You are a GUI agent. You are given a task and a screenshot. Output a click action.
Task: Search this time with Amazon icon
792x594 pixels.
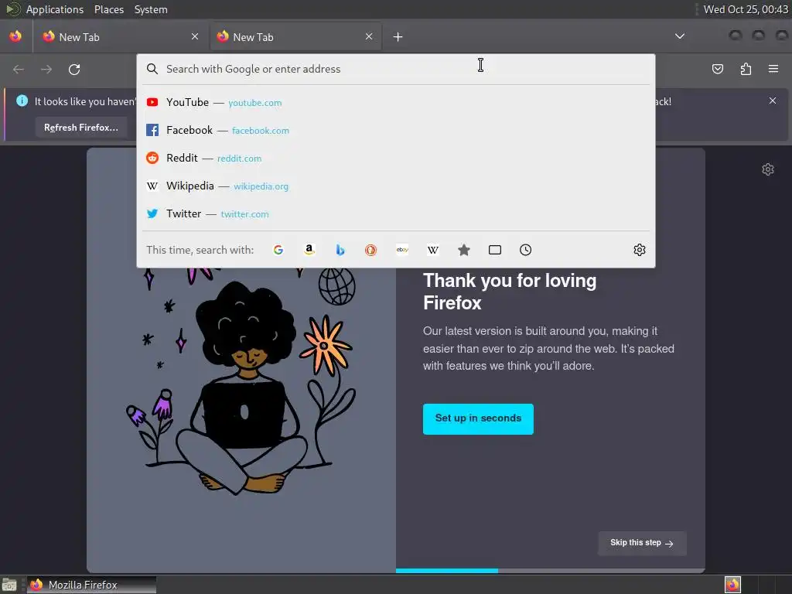(x=309, y=250)
